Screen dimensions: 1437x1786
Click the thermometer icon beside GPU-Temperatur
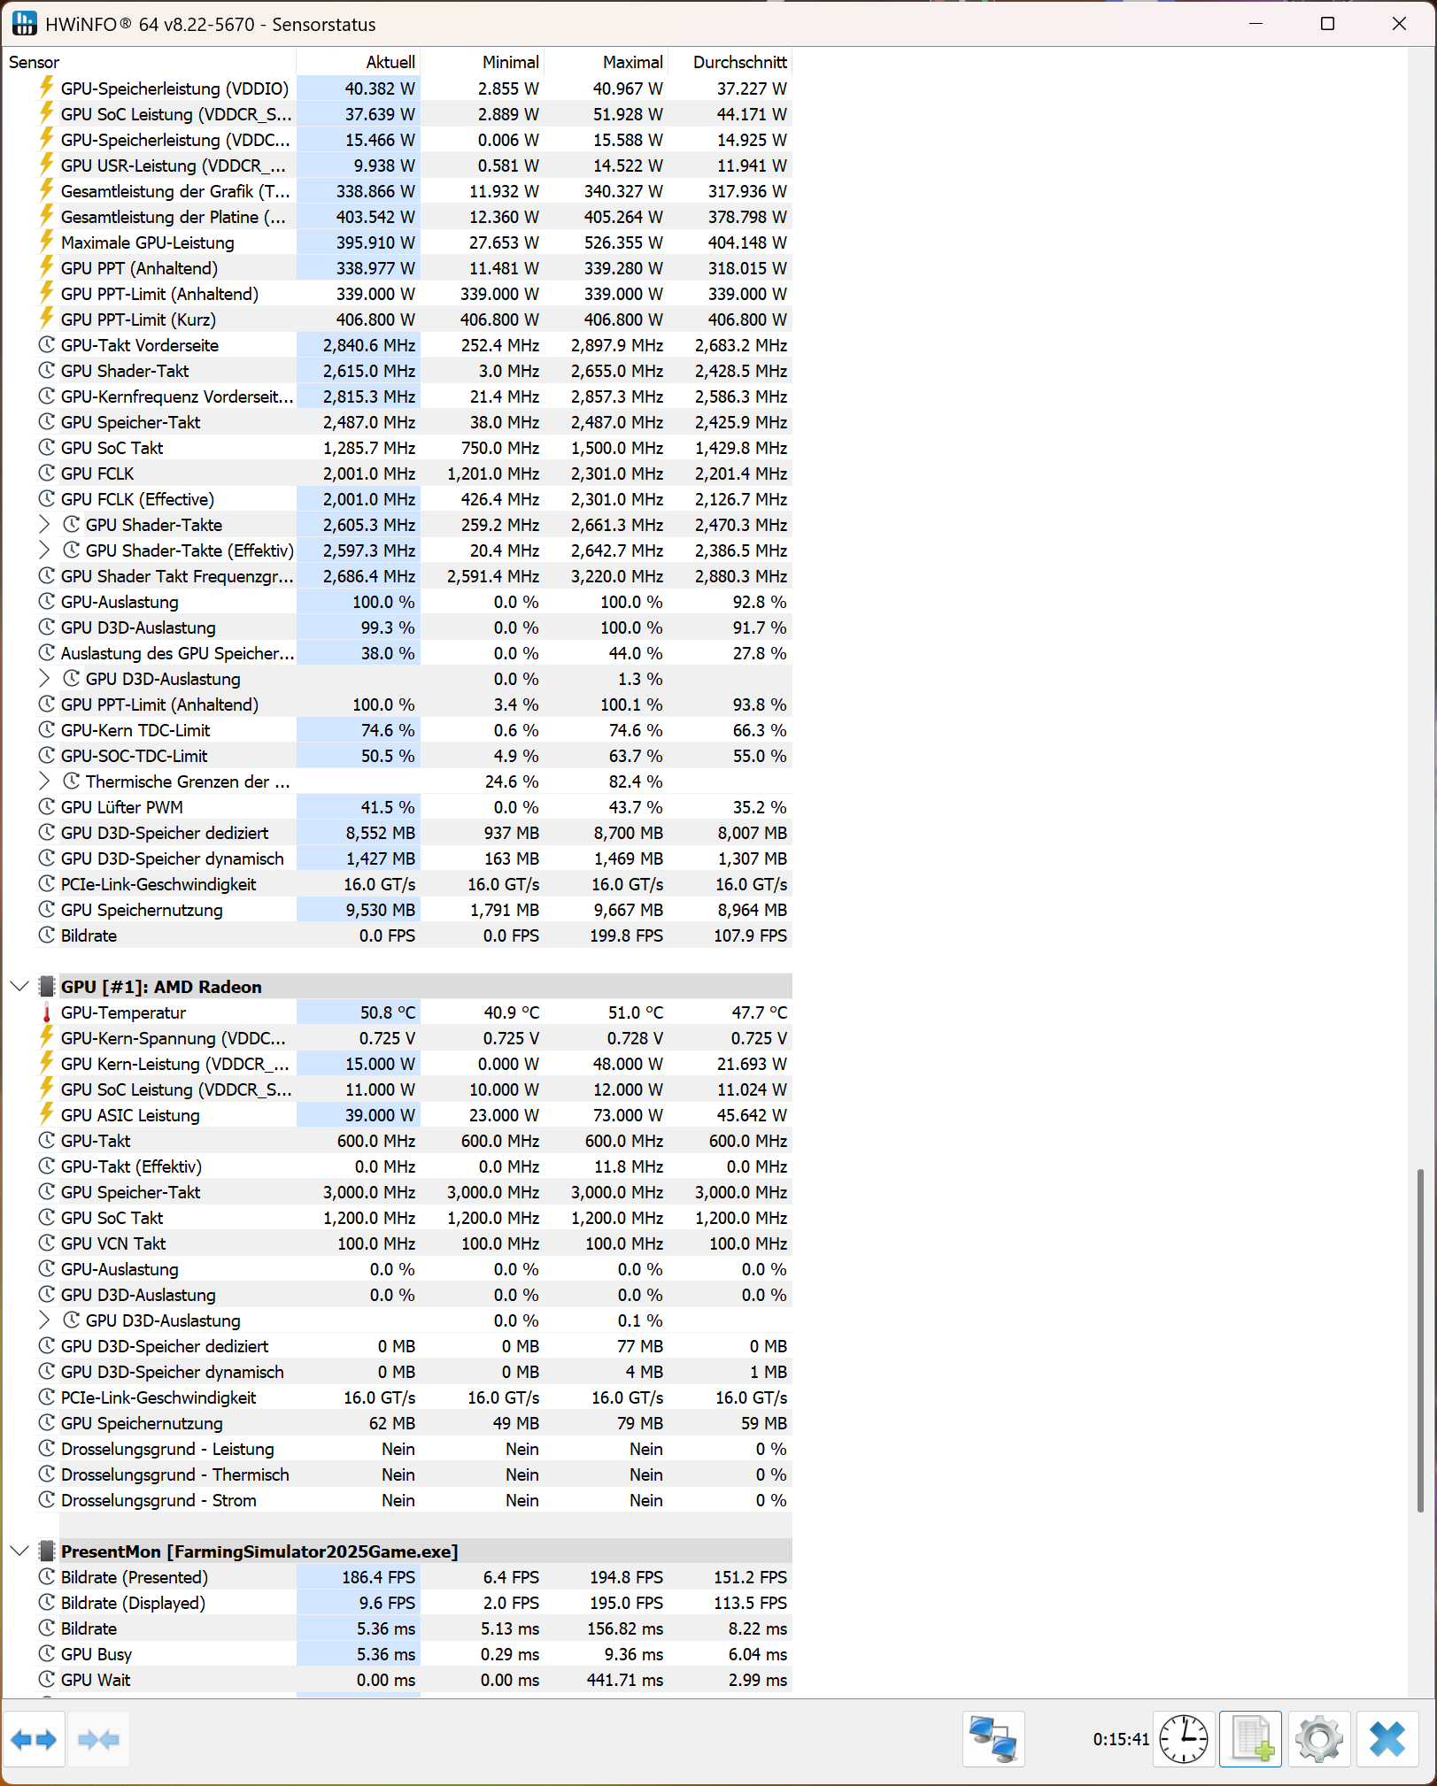47,1012
